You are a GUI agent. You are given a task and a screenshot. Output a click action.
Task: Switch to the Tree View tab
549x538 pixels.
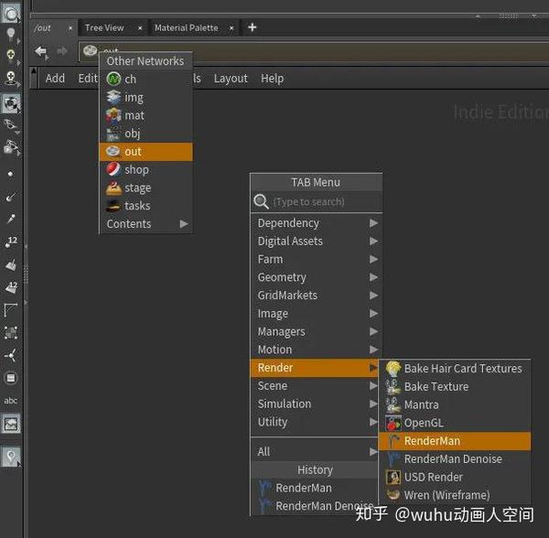click(104, 27)
